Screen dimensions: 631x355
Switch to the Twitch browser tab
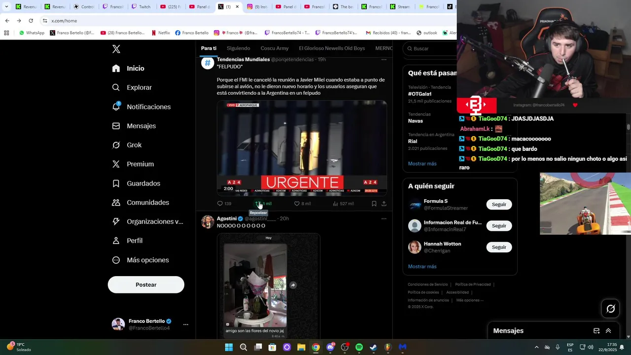(x=140, y=7)
